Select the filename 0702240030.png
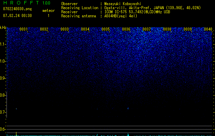Viewport: 215px width, 136px height. 17,9
